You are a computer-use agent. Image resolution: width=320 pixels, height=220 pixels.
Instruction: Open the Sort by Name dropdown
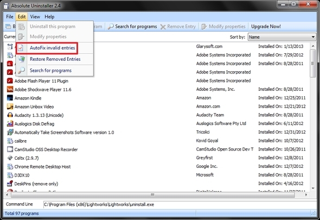click(x=282, y=37)
